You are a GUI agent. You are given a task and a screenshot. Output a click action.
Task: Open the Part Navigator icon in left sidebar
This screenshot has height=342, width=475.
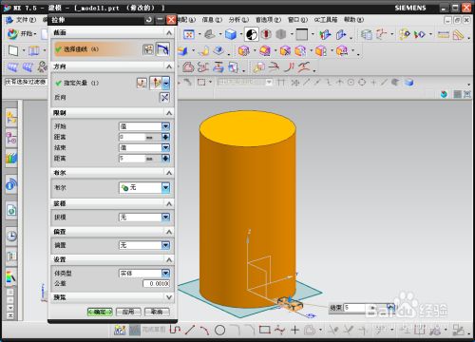(11, 139)
